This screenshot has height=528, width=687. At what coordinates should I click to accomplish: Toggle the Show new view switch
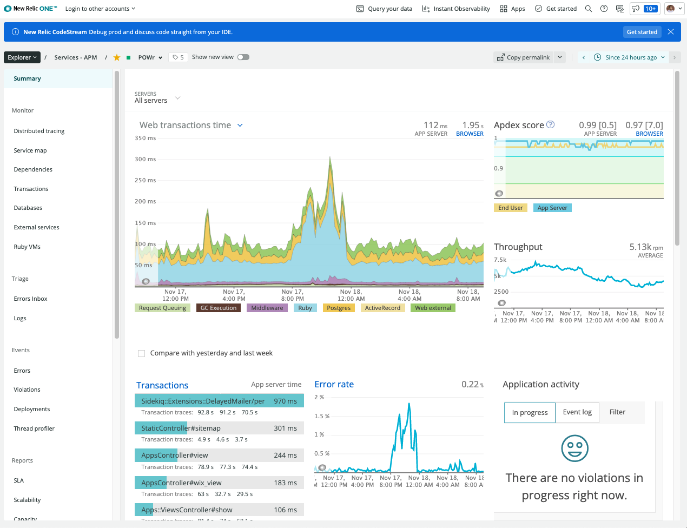point(243,57)
